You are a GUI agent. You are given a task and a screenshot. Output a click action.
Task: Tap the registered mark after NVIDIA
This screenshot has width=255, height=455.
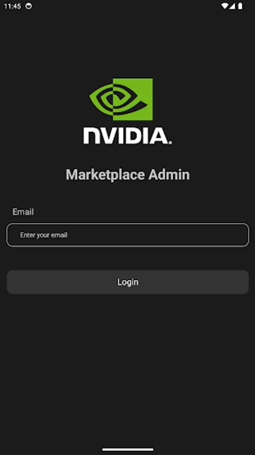click(x=170, y=142)
